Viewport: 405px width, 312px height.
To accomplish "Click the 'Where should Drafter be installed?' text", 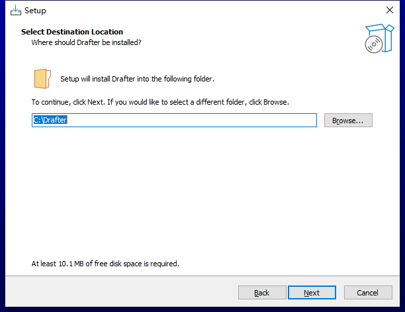I will (86, 42).
